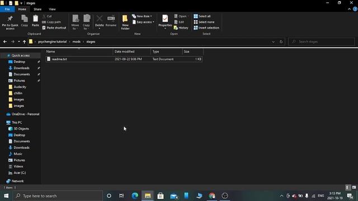This screenshot has height=201, width=358.
Task: Select This PC in navigation pane
Action: point(17,122)
